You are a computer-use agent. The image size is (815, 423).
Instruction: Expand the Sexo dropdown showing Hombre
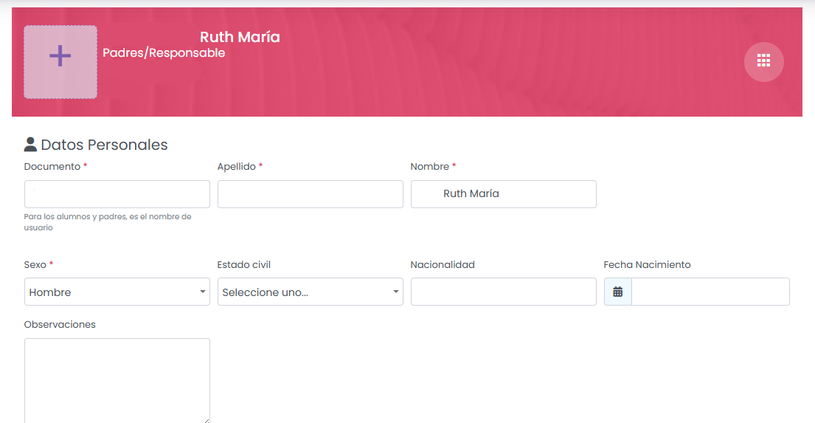coord(117,292)
